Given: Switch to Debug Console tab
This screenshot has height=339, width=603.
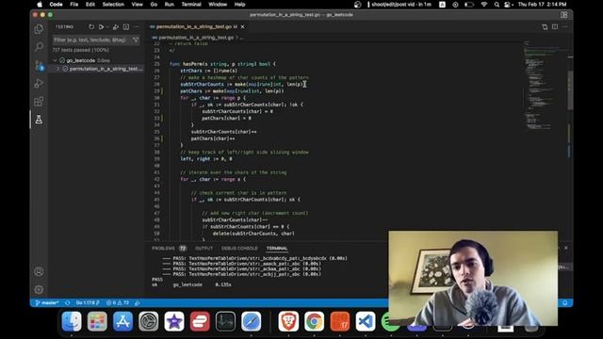Looking at the screenshot, I should click(239, 249).
